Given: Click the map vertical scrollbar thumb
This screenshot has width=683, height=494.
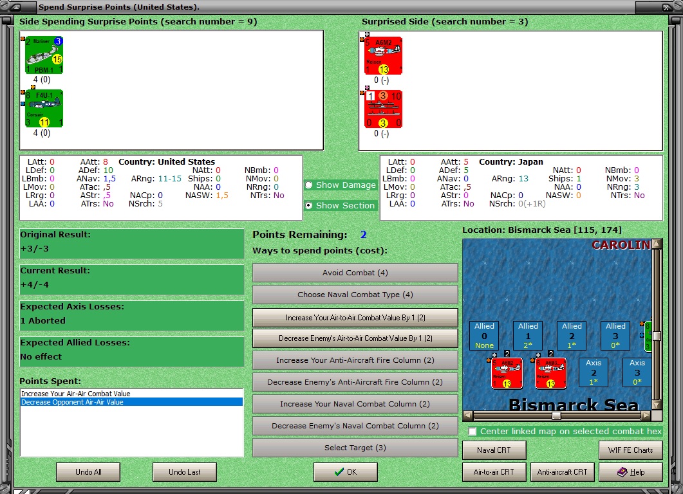Looking at the screenshot, I should pyautogui.click(x=657, y=336).
